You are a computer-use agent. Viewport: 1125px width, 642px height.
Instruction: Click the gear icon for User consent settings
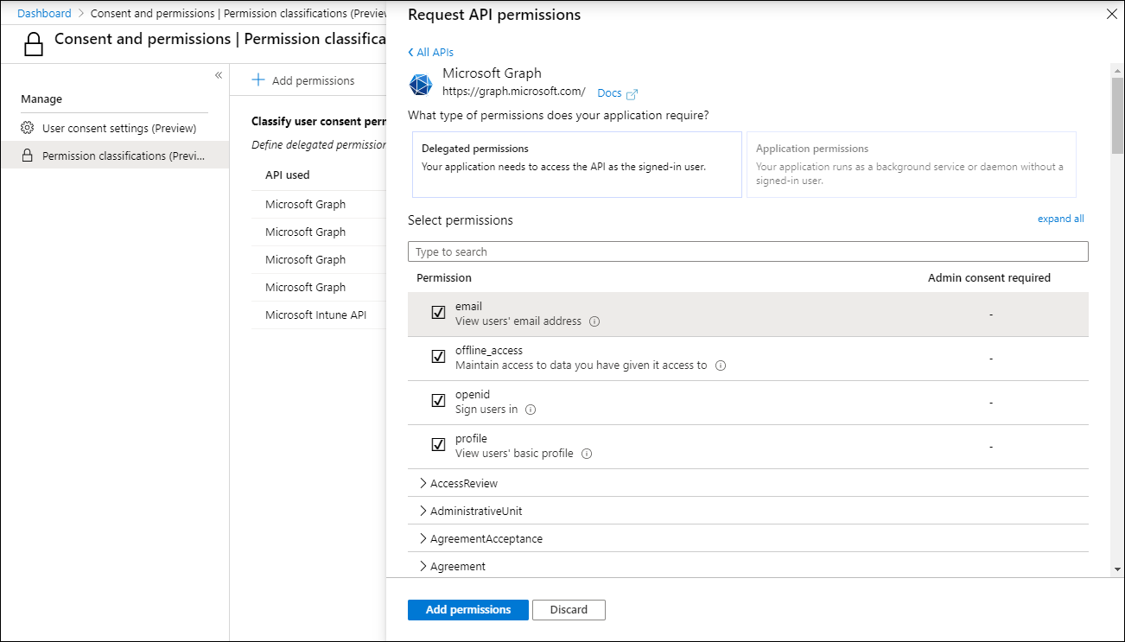27,128
